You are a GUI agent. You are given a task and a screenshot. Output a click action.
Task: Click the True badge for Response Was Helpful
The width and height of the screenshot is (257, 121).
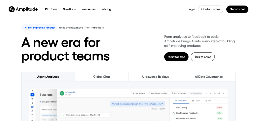tap(220, 118)
